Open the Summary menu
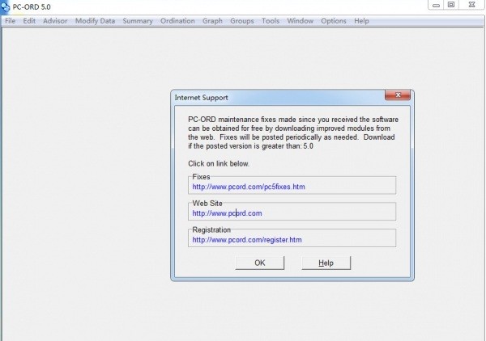Screen dimensions: 486x341 click(x=138, y=21)
